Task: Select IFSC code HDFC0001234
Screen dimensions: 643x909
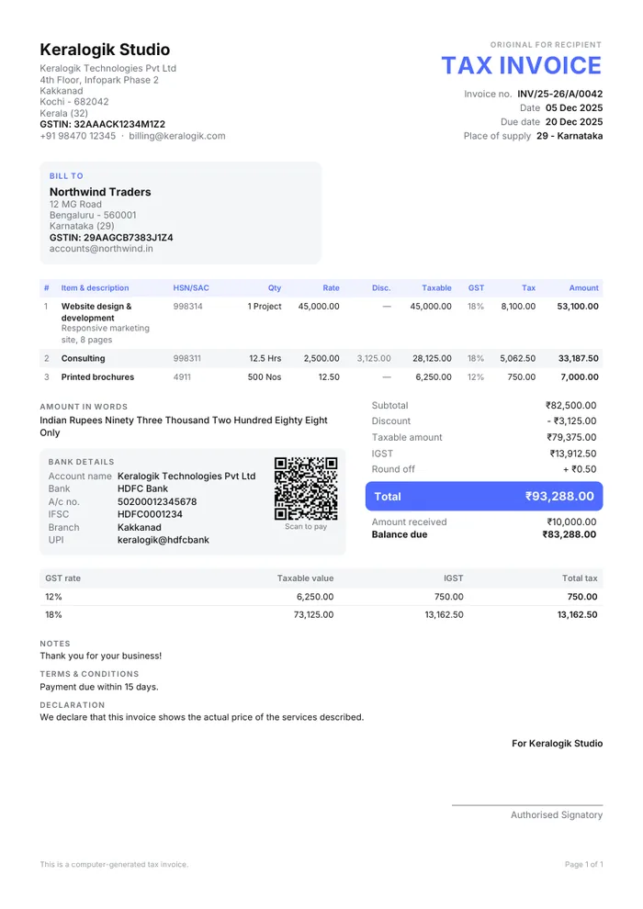Action: coord(150,514)
